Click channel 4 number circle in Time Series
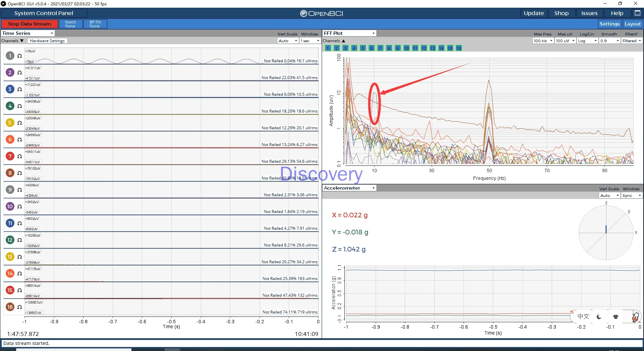 click(10, 106)
